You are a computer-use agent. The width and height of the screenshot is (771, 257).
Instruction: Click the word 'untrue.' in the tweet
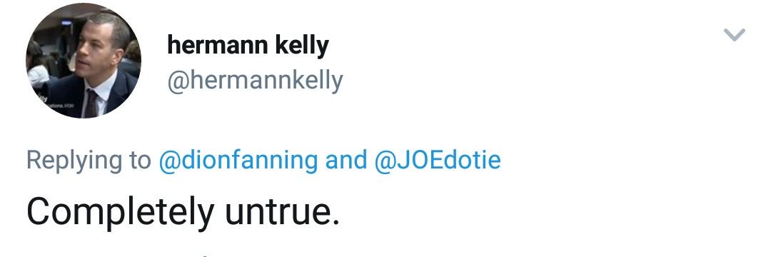(x=282, y=211)
